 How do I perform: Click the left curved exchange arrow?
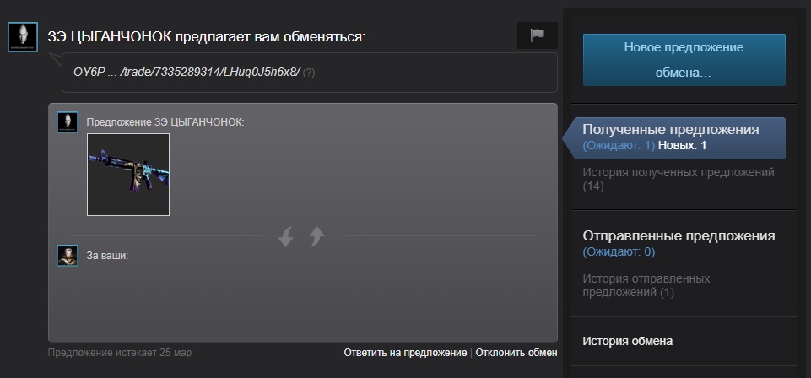tap(285, 237)
